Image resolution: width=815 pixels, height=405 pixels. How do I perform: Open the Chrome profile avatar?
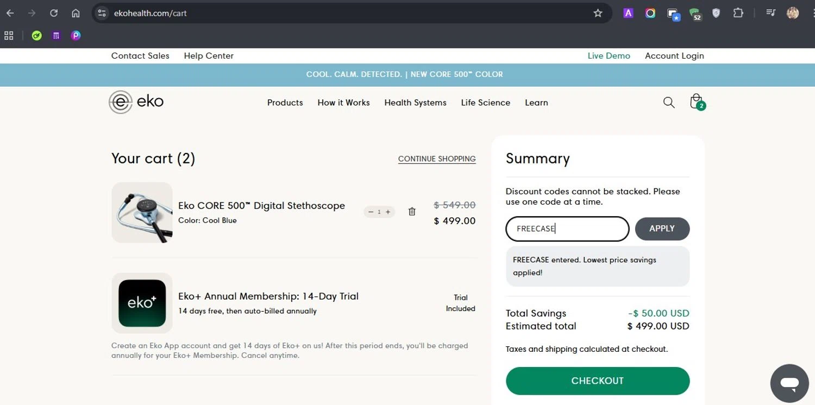click(793, 13)
